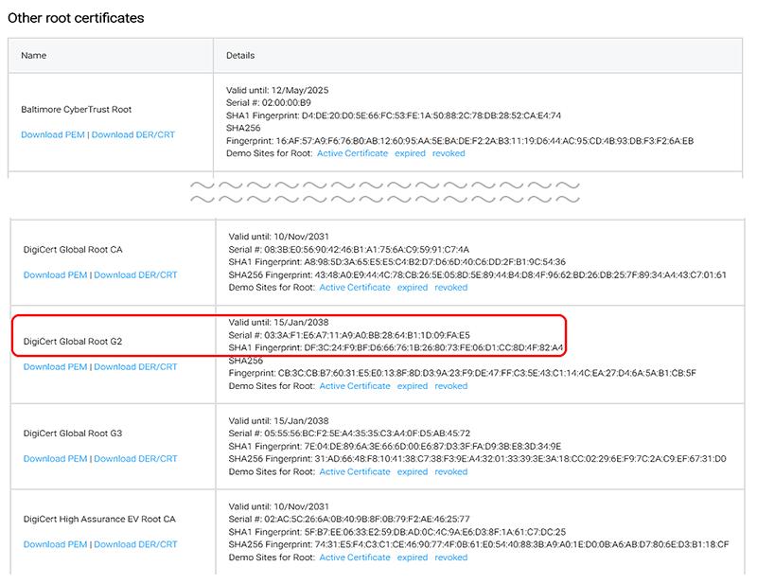Screen dimensions: 757x584
Task: Click EV Root CA SHA1 Fingerprint starting 5F:B7:EE
Action: [396, 532]
